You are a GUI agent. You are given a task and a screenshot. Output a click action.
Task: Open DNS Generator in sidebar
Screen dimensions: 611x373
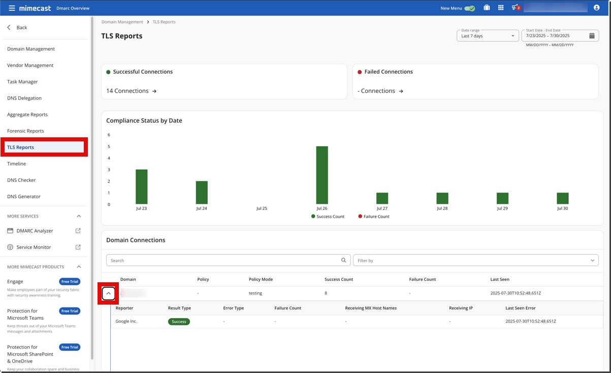[x=24, y=197]
